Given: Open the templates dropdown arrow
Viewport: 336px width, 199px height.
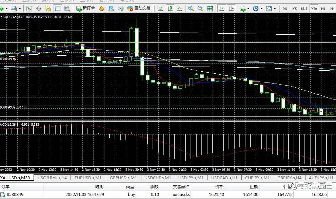Looking at the screenshot, I should 274,8.
